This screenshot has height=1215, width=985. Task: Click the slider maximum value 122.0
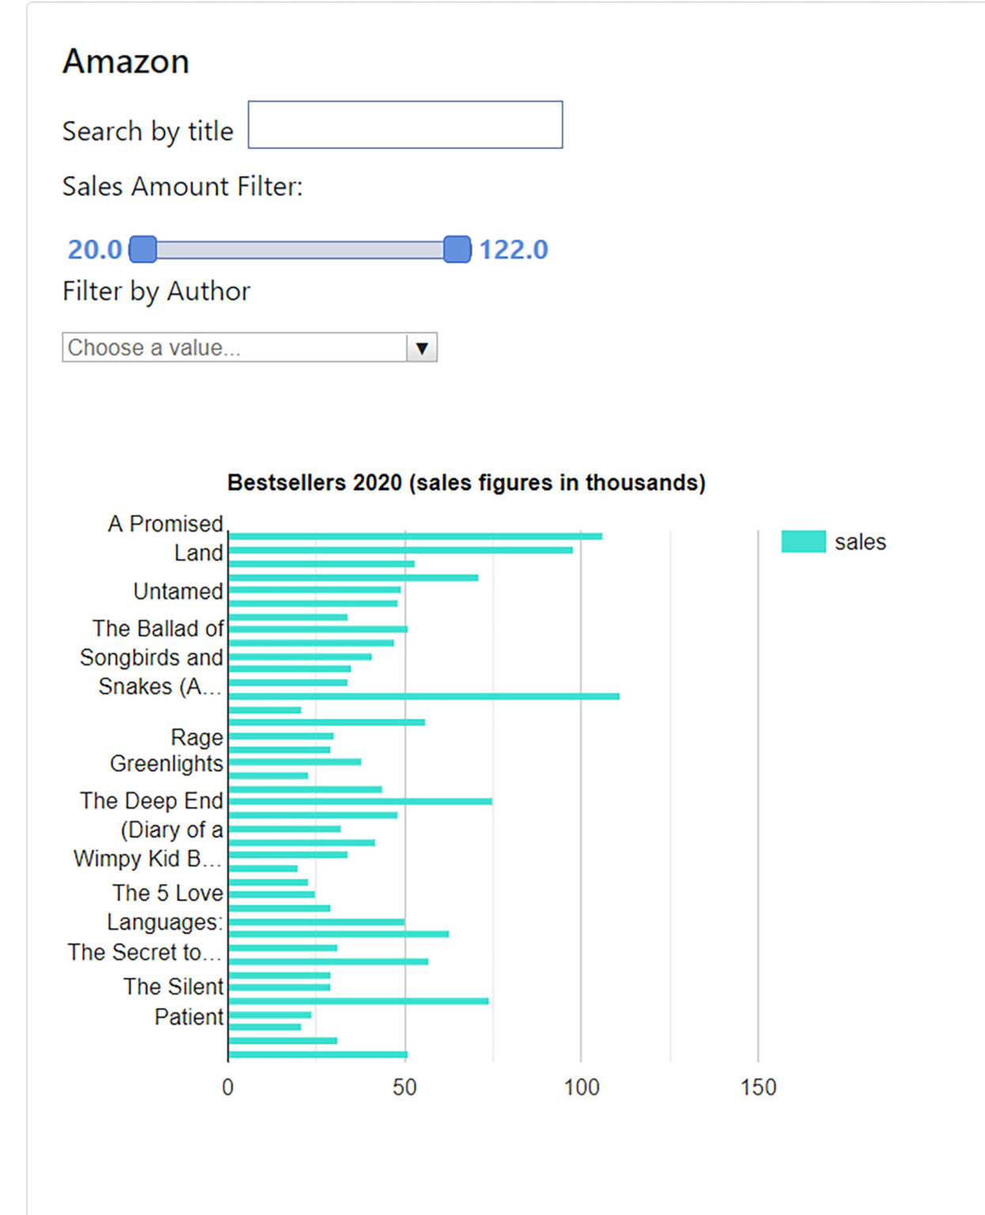point(513,250)
